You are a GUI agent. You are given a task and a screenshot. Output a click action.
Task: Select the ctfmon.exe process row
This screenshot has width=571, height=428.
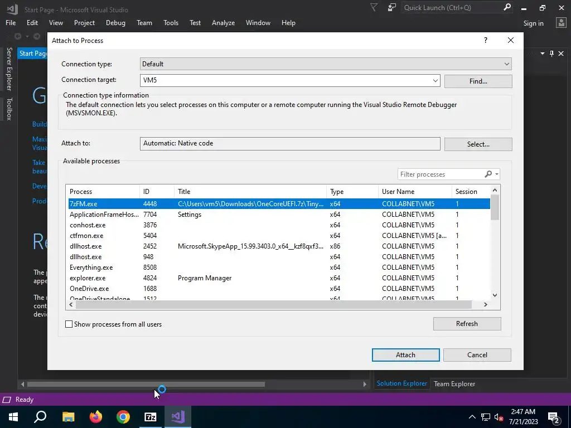click(x=279, y=236)
